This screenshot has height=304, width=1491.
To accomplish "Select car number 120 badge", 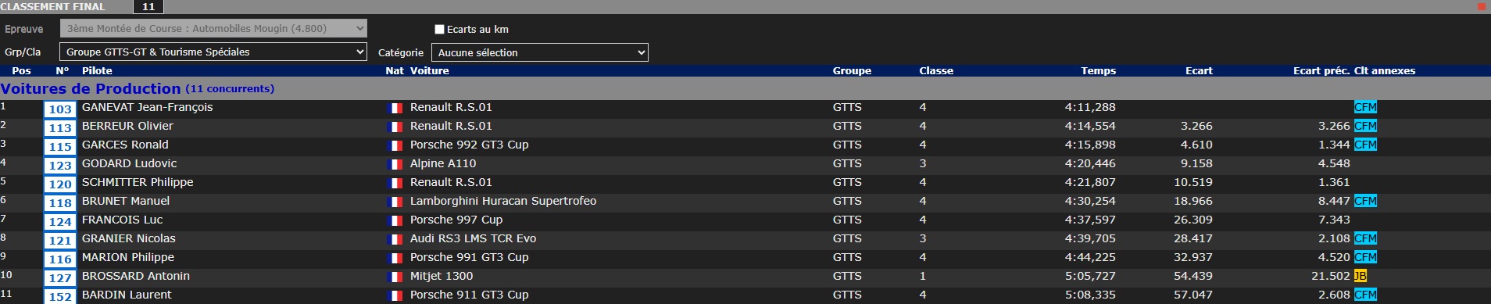I will 60,184.
